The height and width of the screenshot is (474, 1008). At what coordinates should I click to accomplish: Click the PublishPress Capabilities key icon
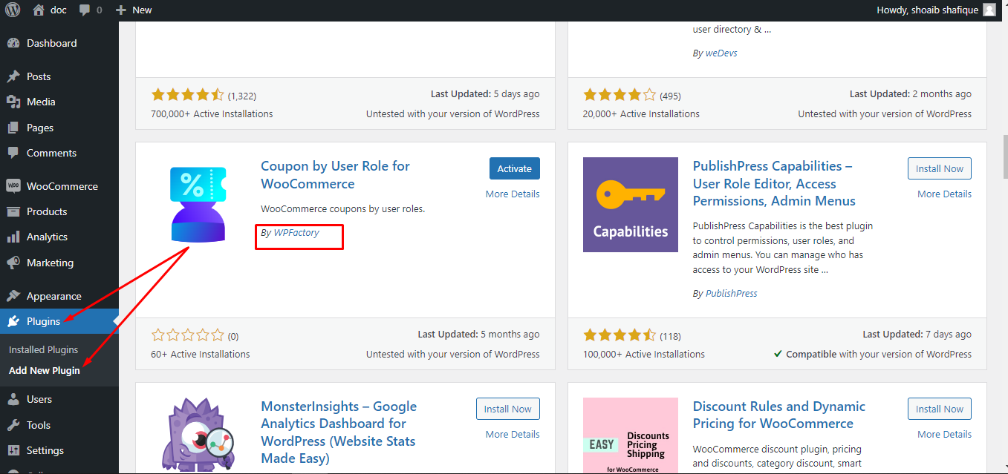[x=631, y=205]
